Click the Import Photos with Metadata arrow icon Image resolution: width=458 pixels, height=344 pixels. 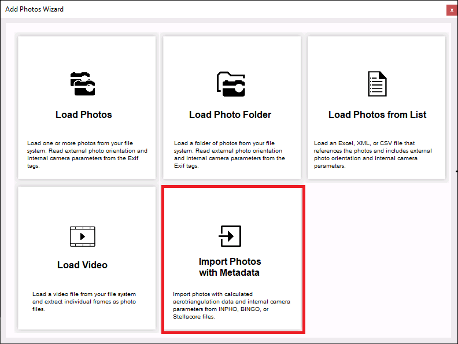(x=230, y=236)
